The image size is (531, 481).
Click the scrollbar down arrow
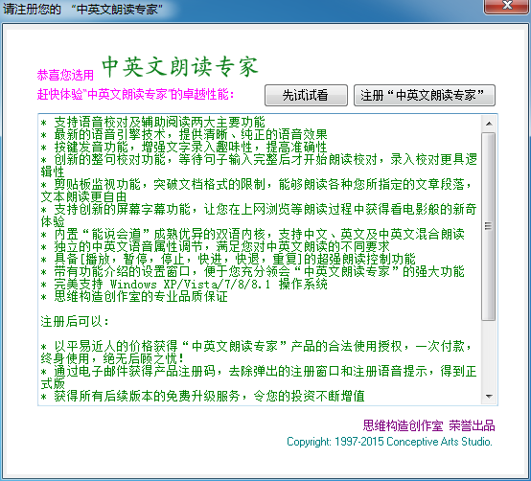tap(489, 396)
